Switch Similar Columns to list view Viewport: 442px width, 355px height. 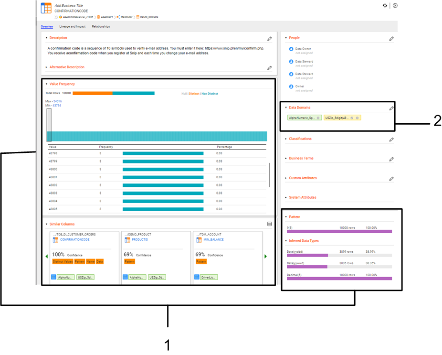270,224
